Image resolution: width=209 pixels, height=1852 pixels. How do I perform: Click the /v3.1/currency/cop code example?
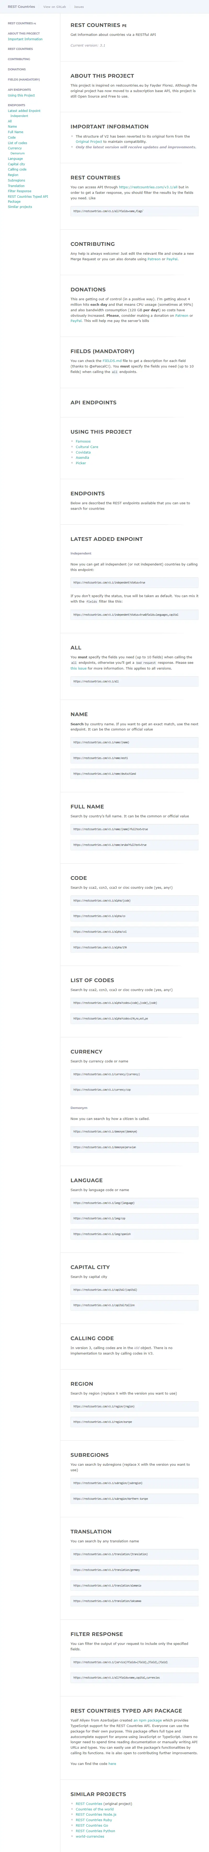134,1090
